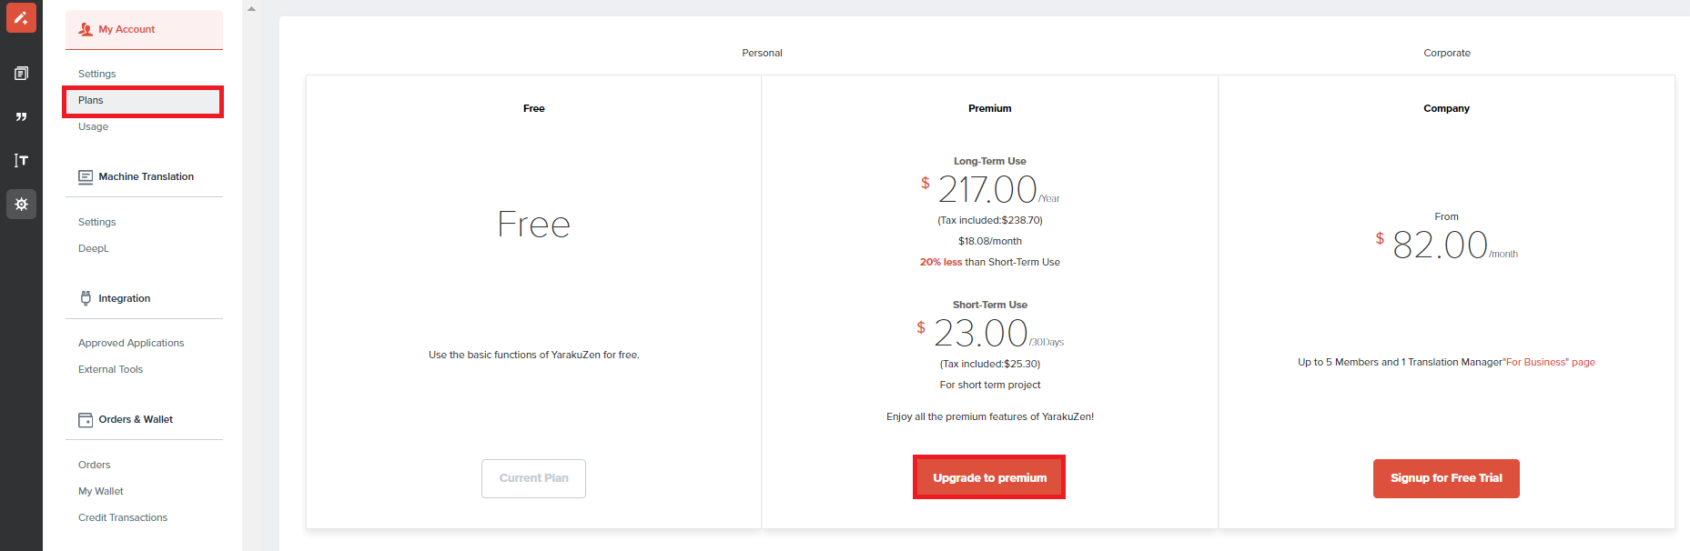Open the documents icon in dark sidebar
The image size is (1690, 551).
[21, 73]
